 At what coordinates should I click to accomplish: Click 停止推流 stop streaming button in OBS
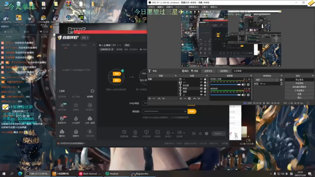click(x=299, y=80)
